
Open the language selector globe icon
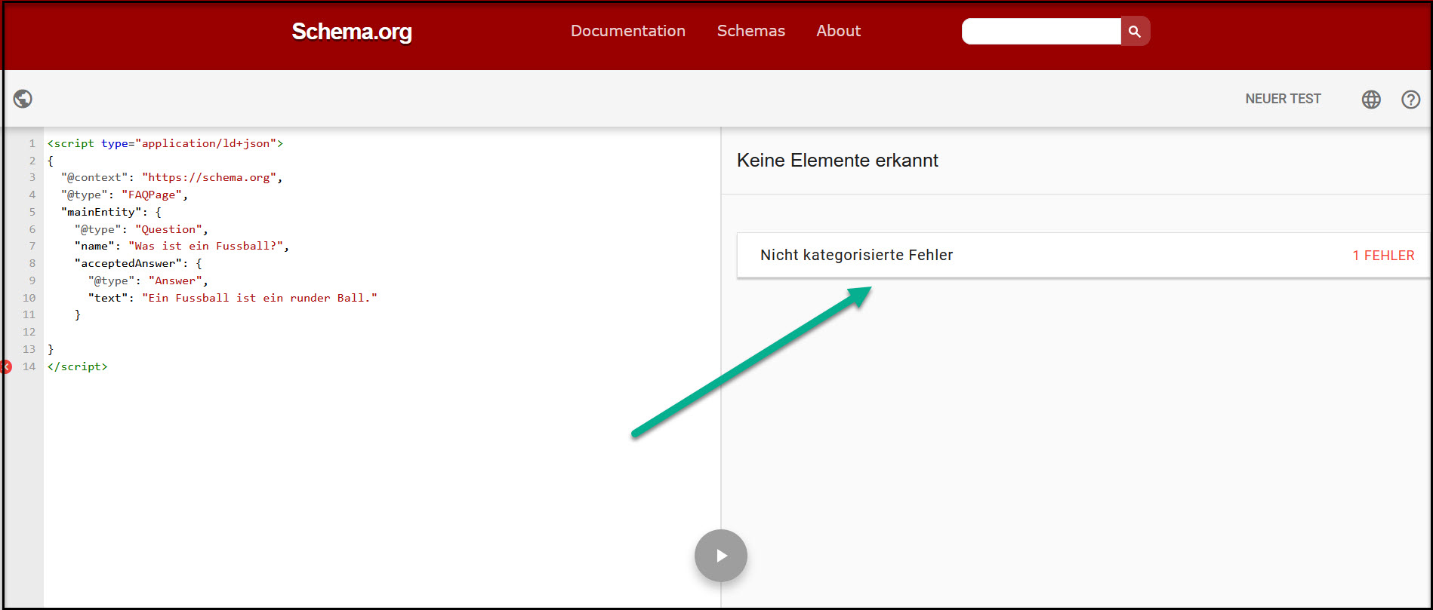point(1371,99)
